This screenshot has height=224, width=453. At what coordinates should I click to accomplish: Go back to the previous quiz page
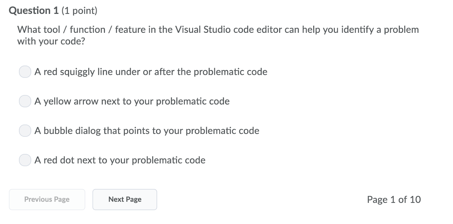click(x=47, y=199)
